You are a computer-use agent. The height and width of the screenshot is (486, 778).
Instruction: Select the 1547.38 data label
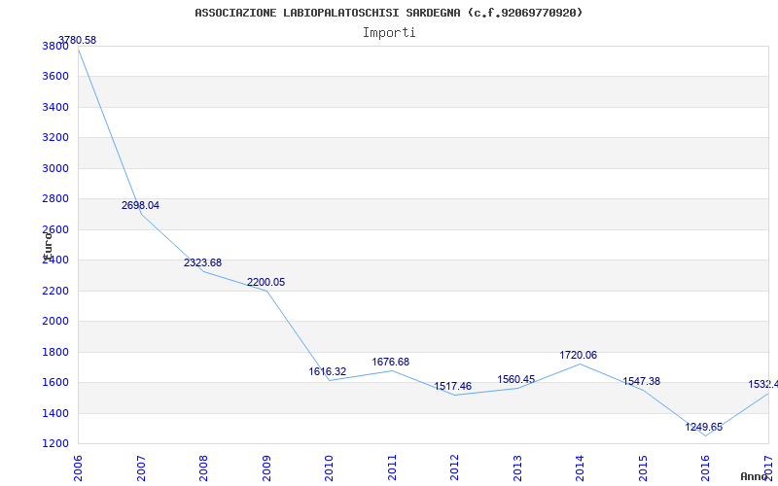[x=641, y=382]
